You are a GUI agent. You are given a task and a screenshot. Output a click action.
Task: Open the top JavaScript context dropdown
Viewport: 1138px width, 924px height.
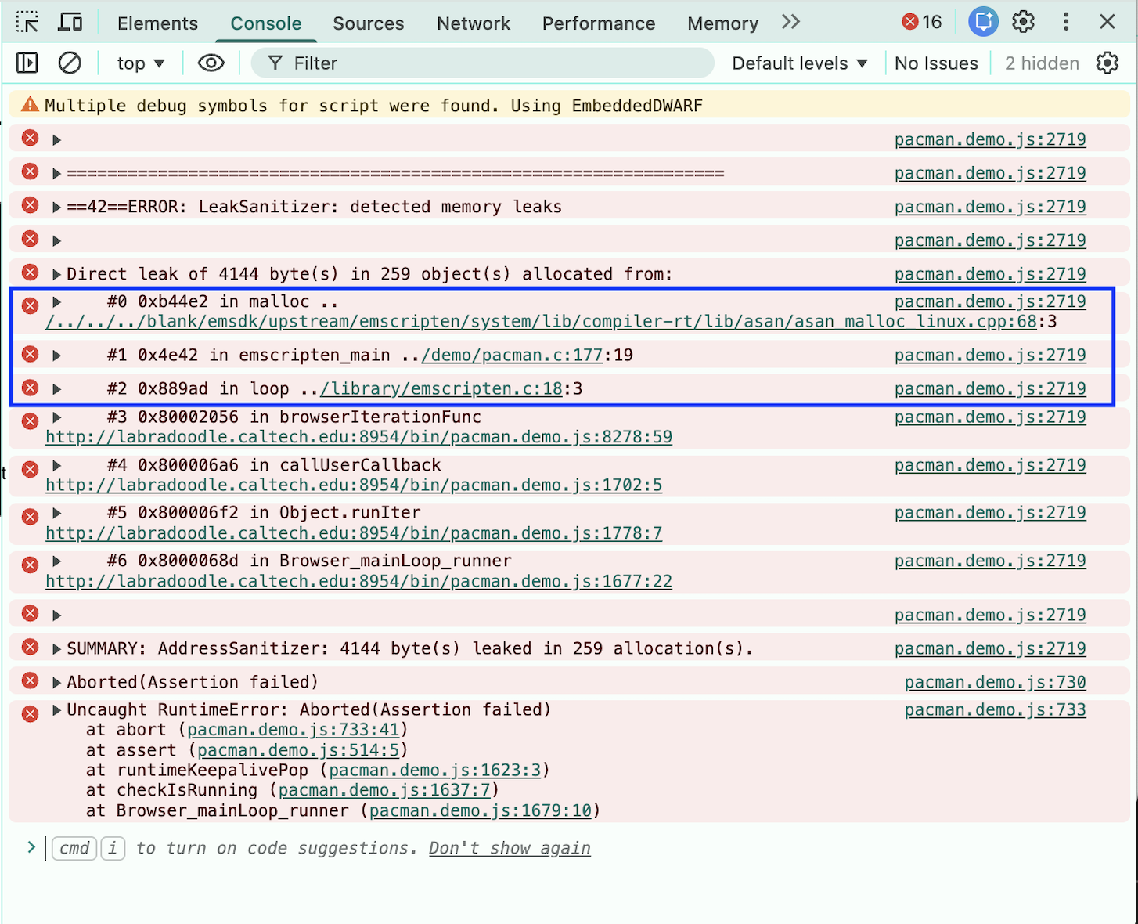pyautogui.click(x=141, y=63)
